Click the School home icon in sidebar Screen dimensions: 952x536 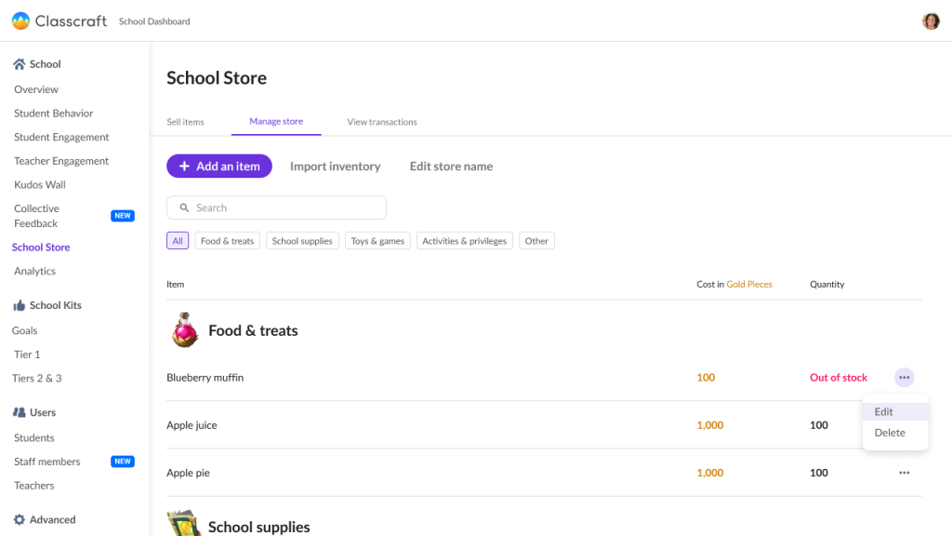(x=20, y=64)
